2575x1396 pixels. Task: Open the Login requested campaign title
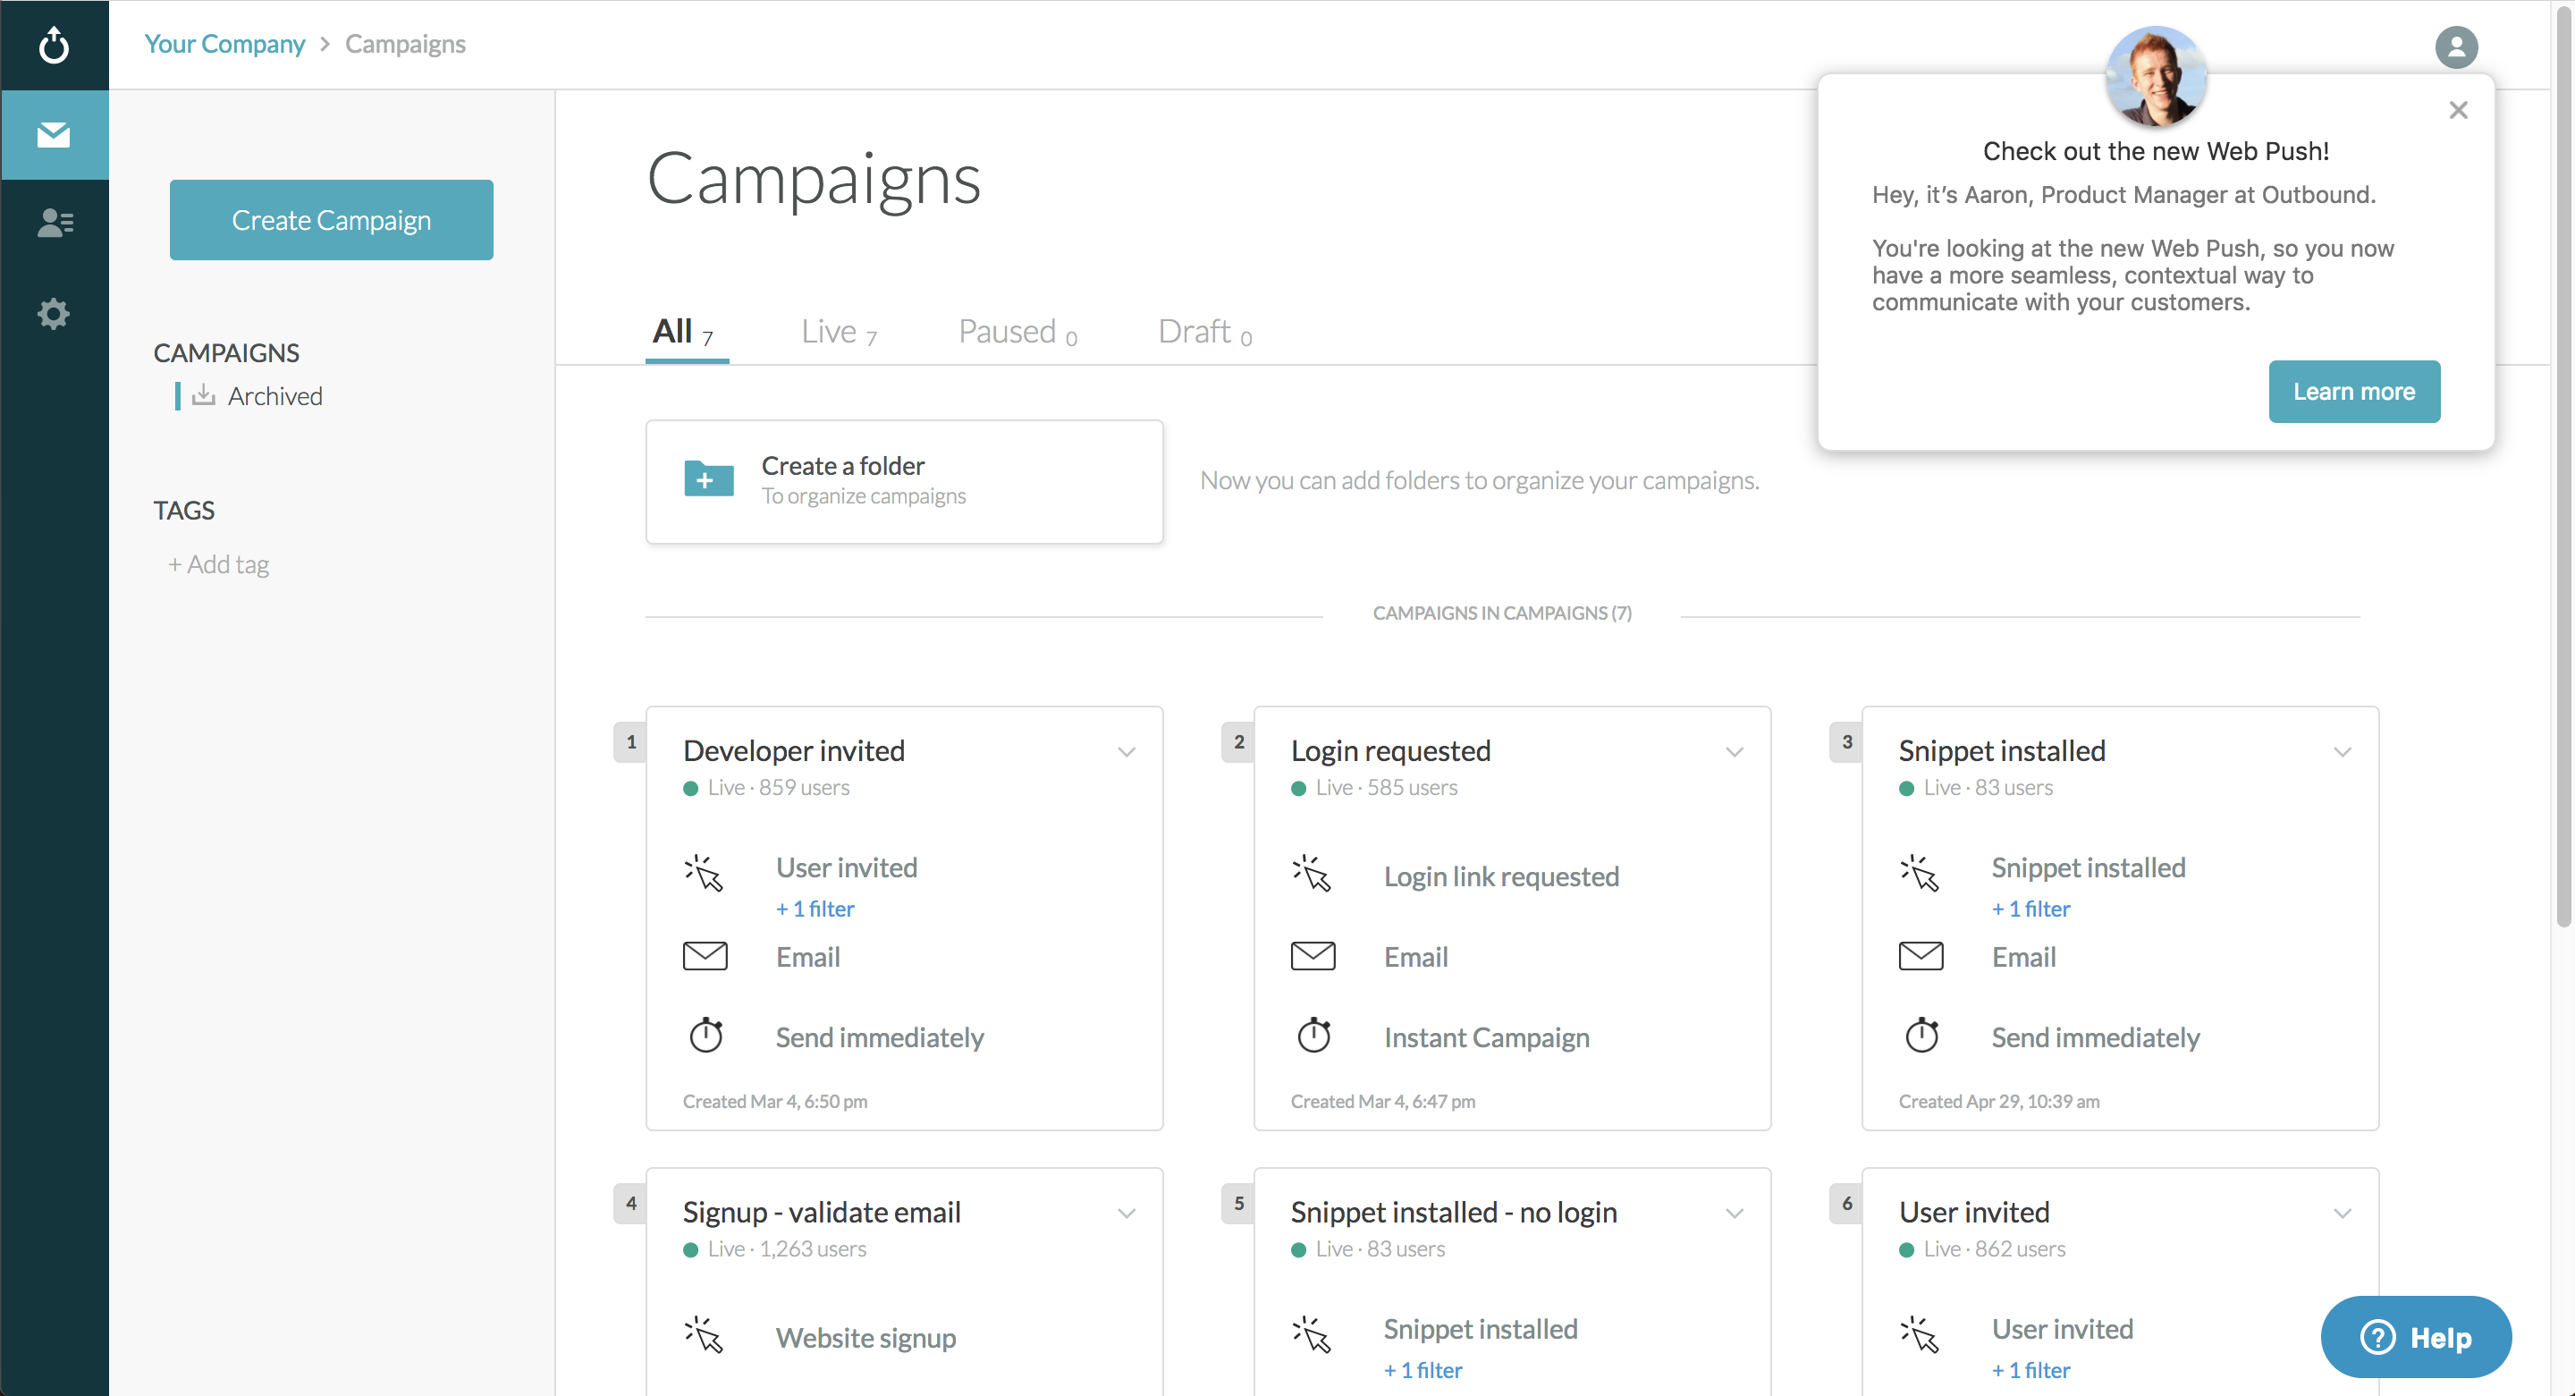(x=1390, y=750)
